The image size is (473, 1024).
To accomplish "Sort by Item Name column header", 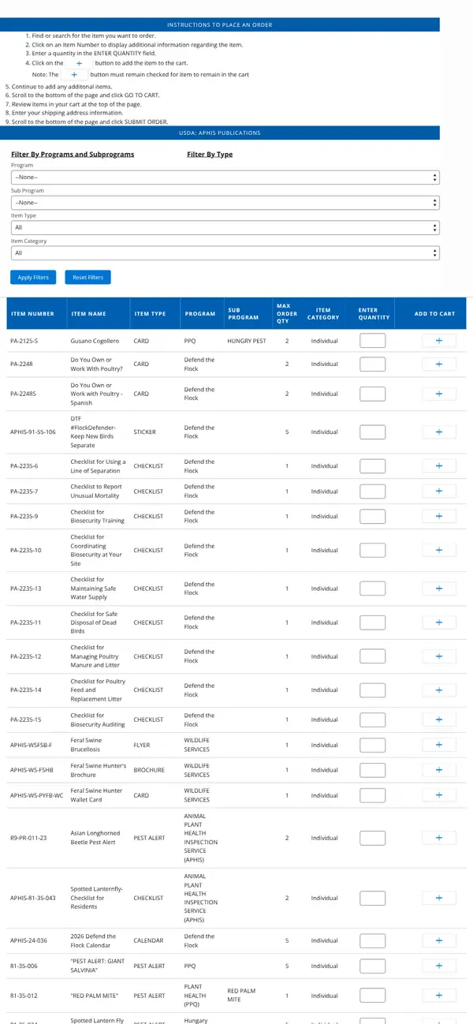I will tap(88, 314).
